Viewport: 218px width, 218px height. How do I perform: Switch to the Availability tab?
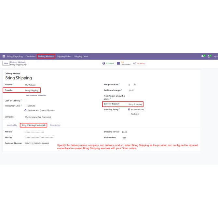point(12,125)
